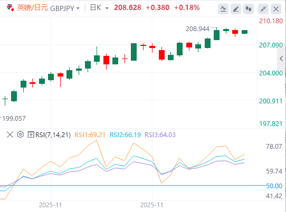Click the 英镑/日元 pair name
This screenshot has width=286, height=212.
[33, 8]
